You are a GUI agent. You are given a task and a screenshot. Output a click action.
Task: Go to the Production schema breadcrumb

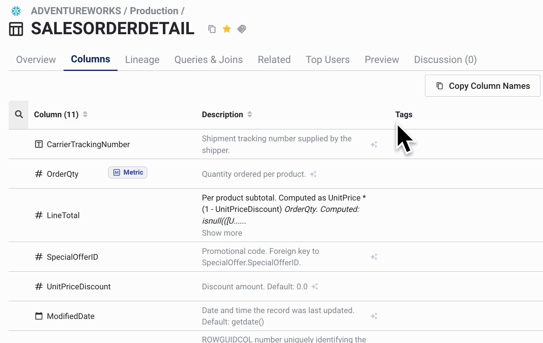154,11
